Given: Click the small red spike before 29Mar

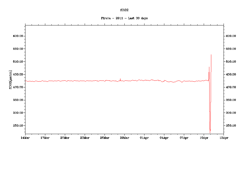Looking at the screenshot, I should point(120,79).
